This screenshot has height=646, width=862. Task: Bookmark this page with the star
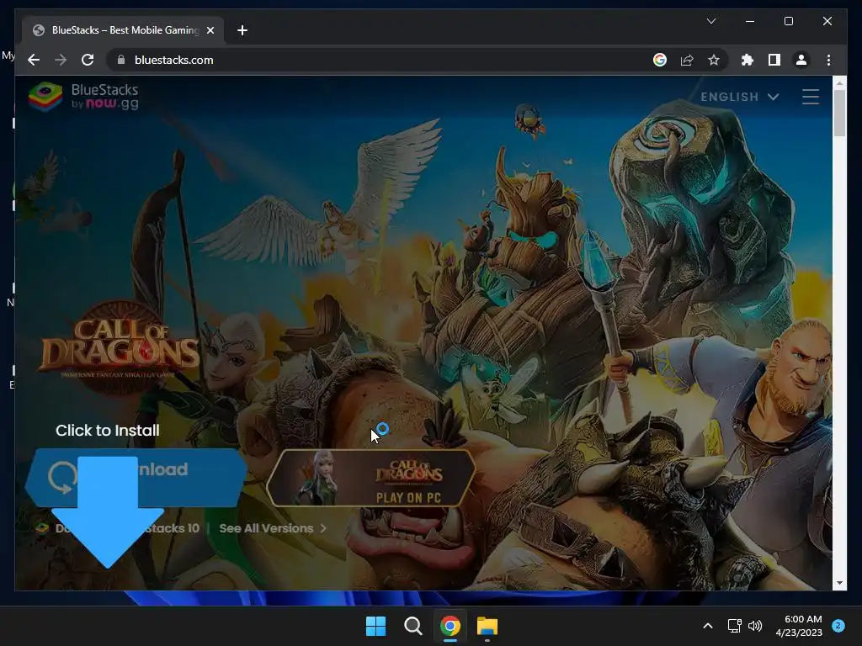714,60
